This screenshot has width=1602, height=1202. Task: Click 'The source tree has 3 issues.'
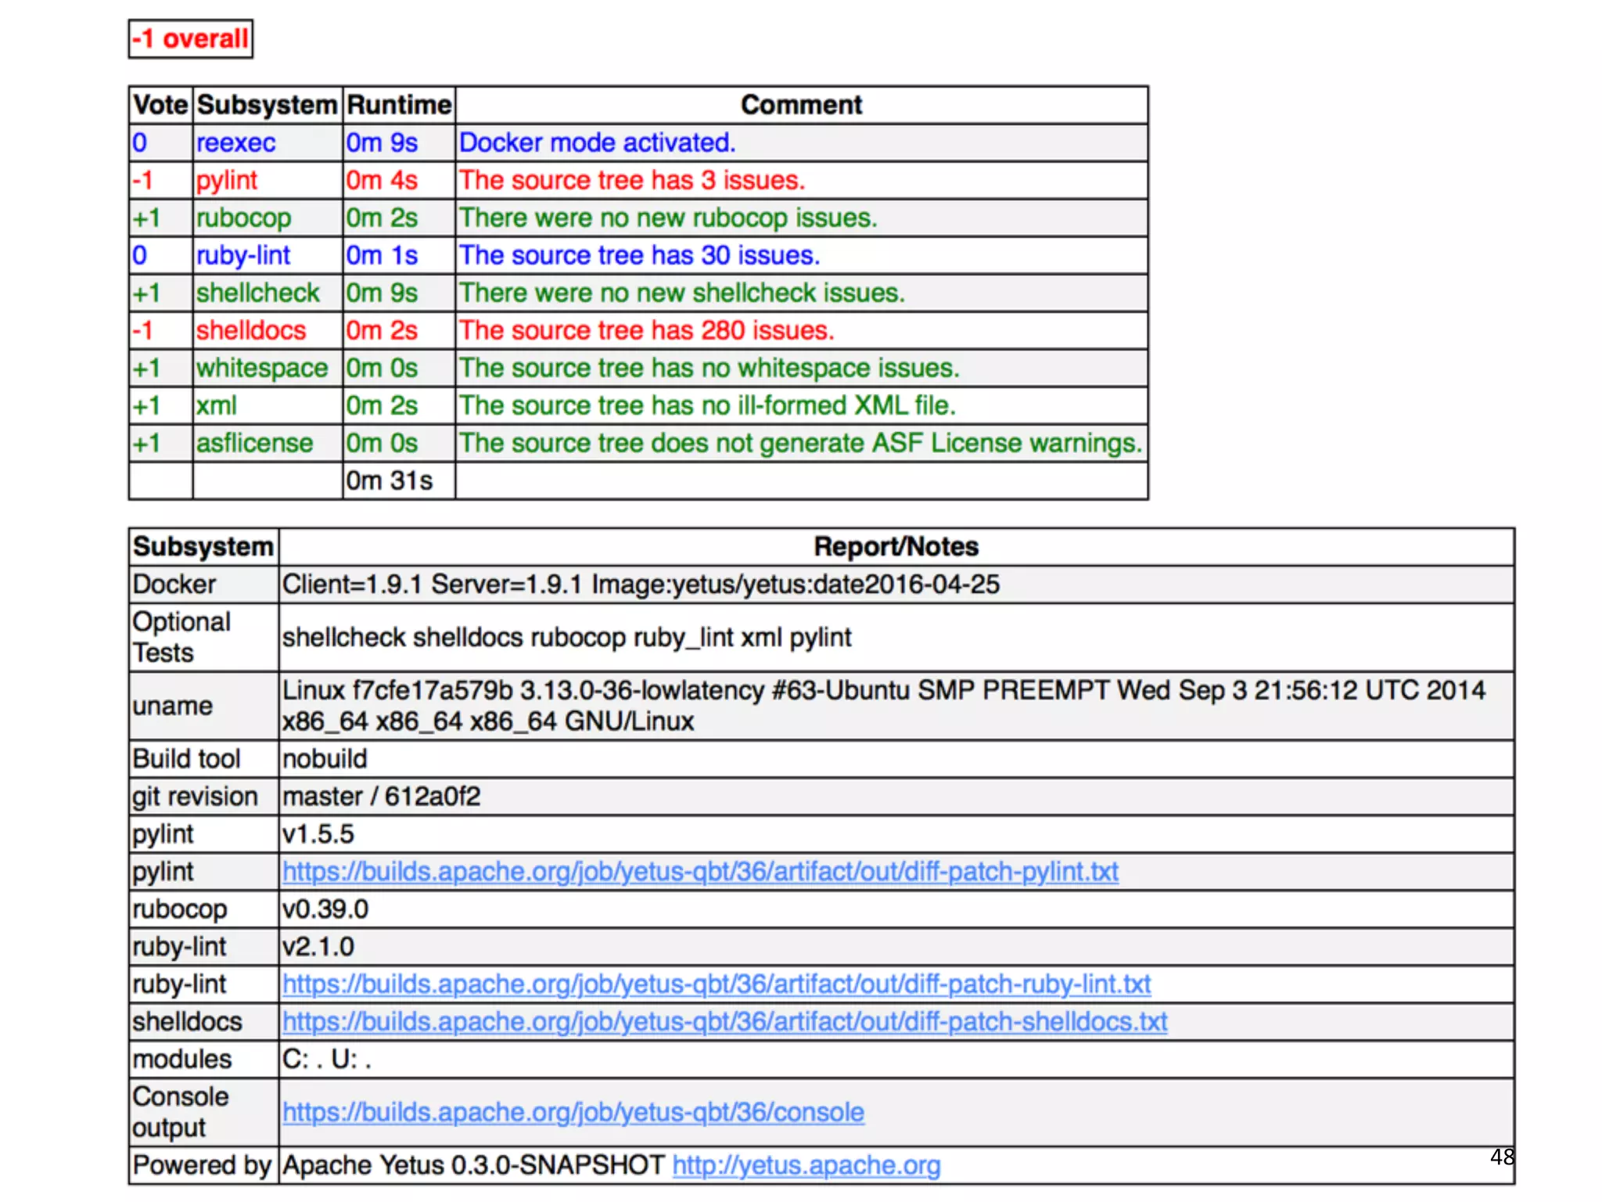pyautogui.click(x=632, y=181)
